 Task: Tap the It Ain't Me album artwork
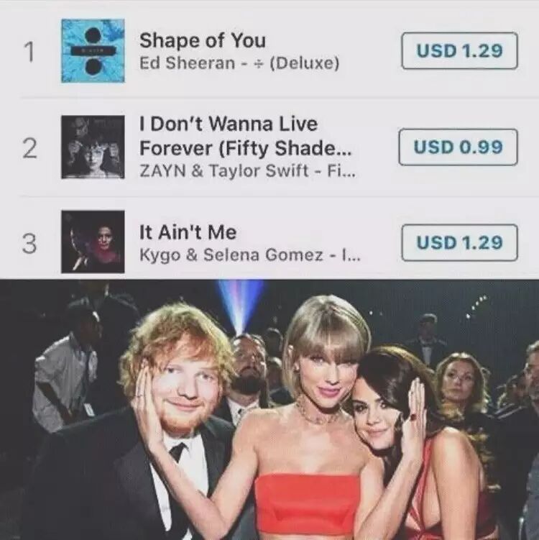[93, 242]
